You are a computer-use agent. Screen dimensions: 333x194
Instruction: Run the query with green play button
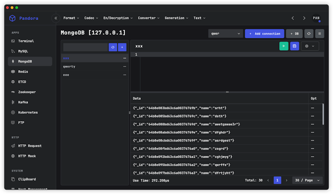pos(284,46)
